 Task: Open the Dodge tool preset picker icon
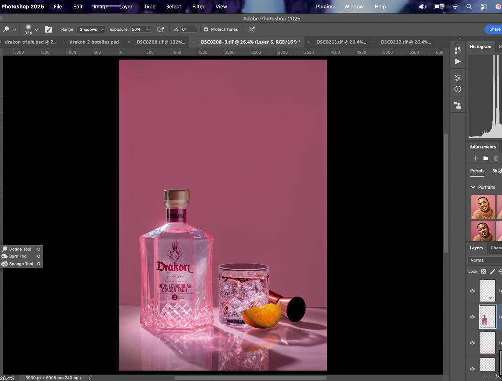coord(6,29)
